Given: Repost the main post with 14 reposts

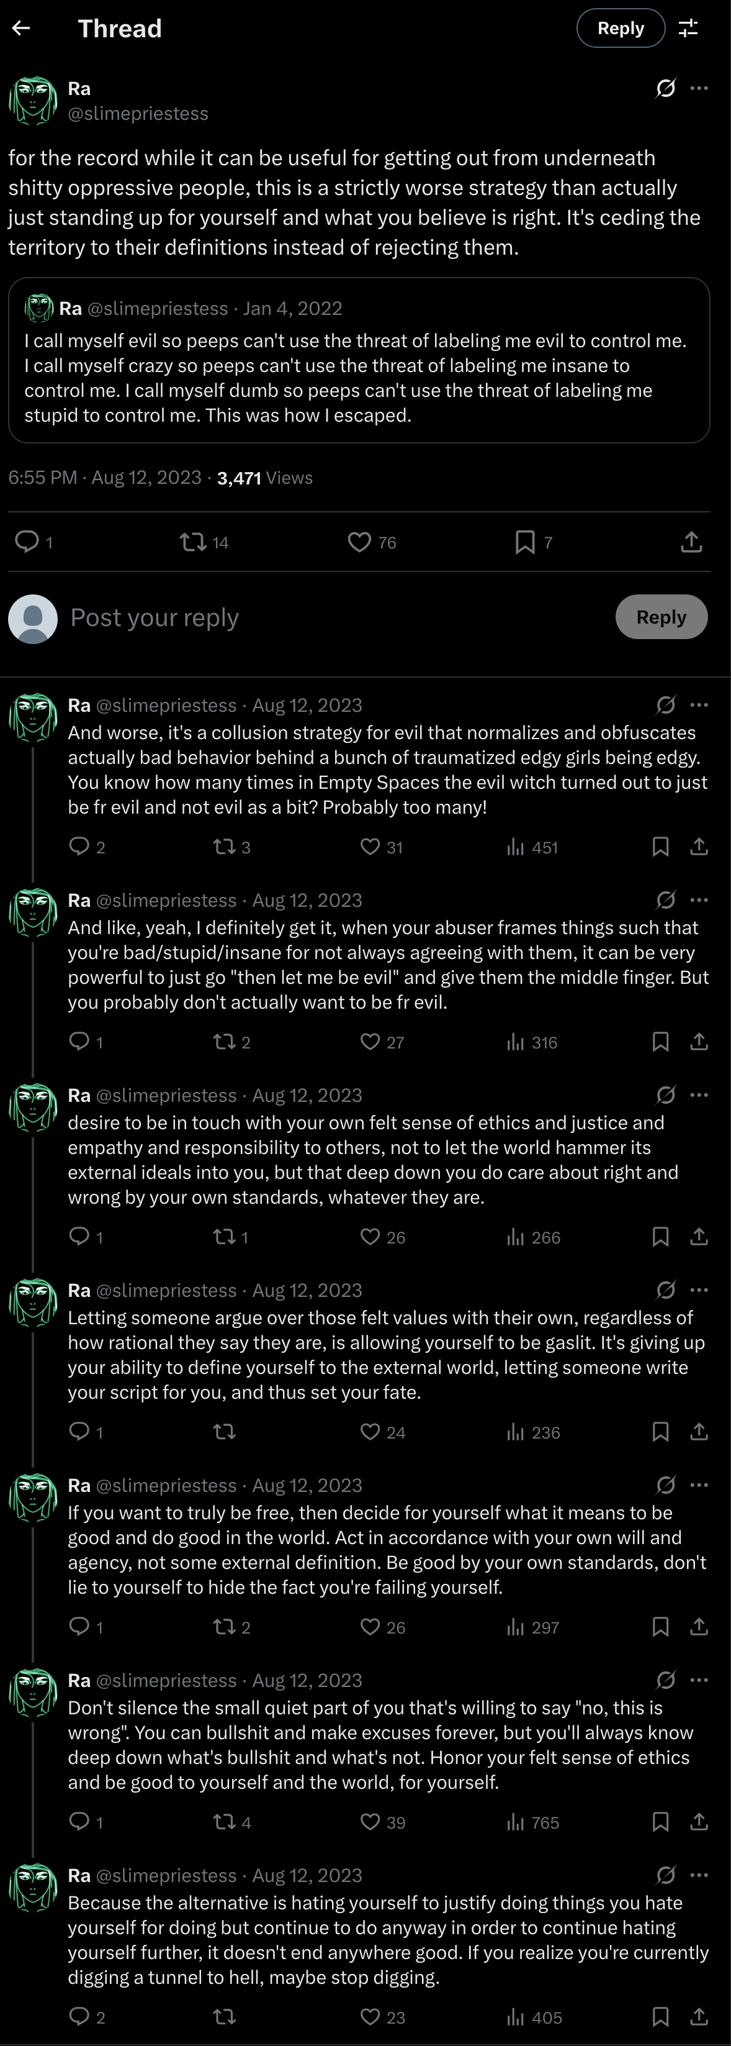Looking at the screenshot, I should pyautogui.click(x=192, y=542).
